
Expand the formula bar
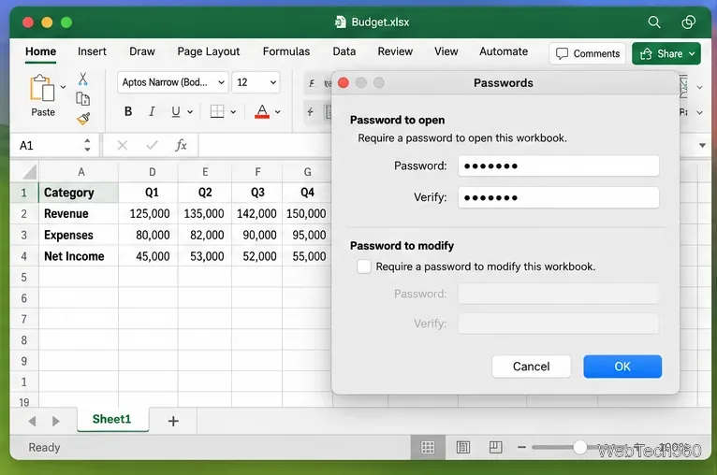coord(702,145)
